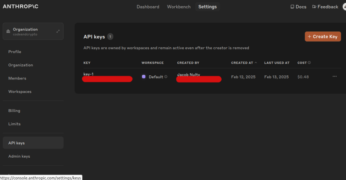Sort by CREATED AT column header

(242, 63)
